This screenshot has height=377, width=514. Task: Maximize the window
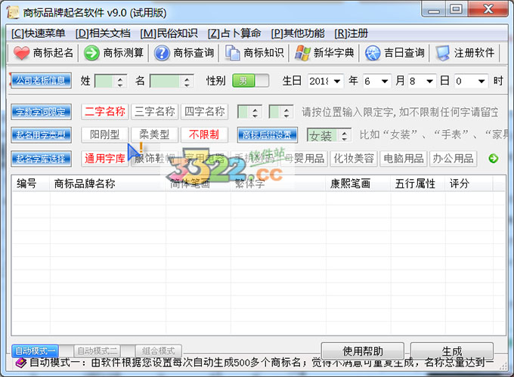(456, 9)
